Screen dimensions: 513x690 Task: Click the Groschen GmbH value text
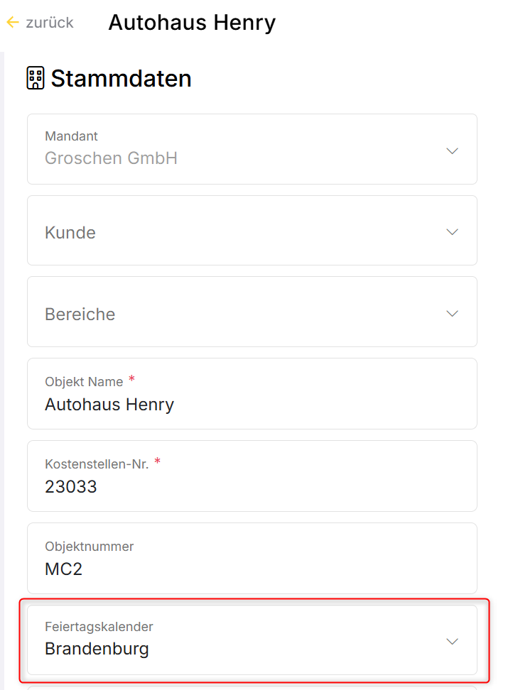point(111,158)
